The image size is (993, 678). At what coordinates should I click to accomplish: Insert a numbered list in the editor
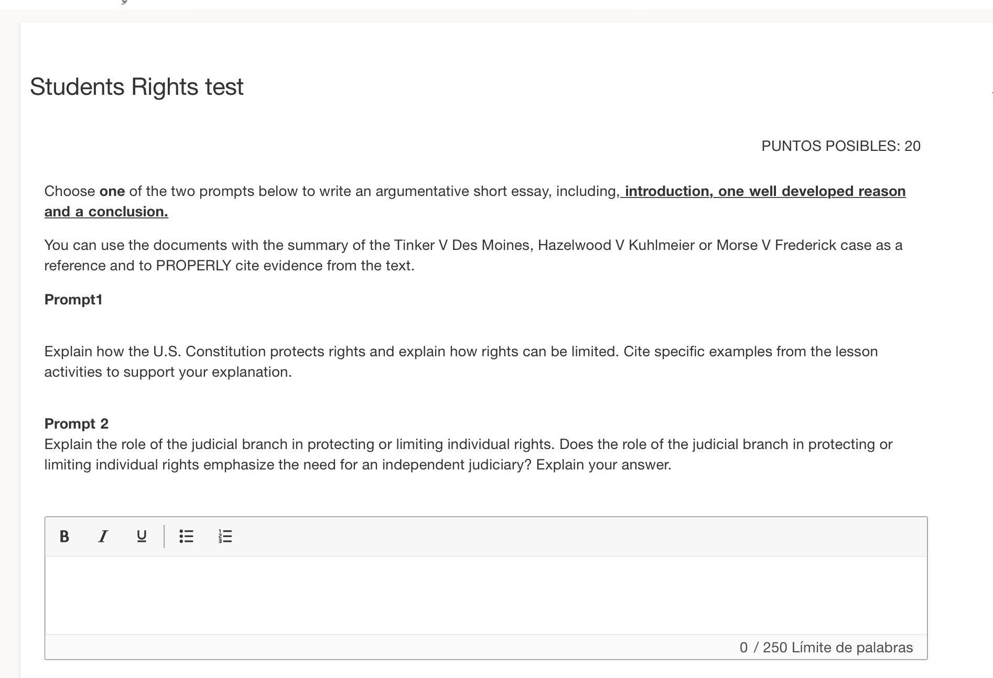click(225, 536)
